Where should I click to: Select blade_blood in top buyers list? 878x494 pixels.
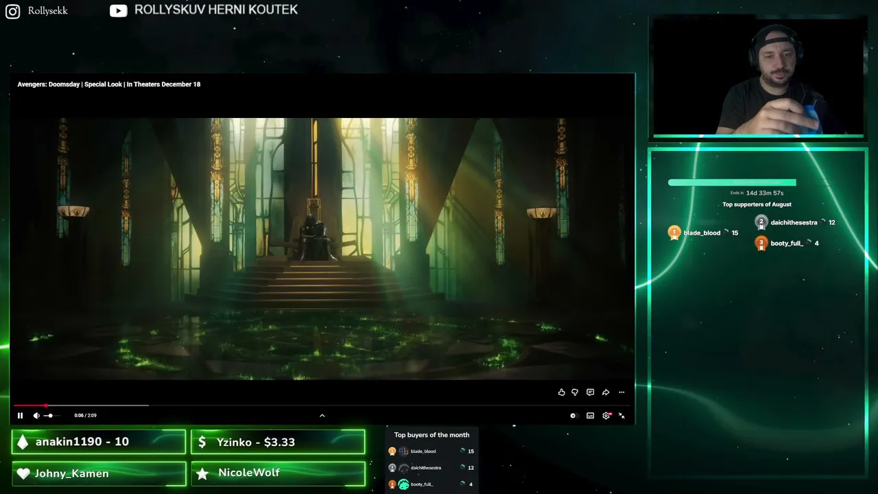423,451
